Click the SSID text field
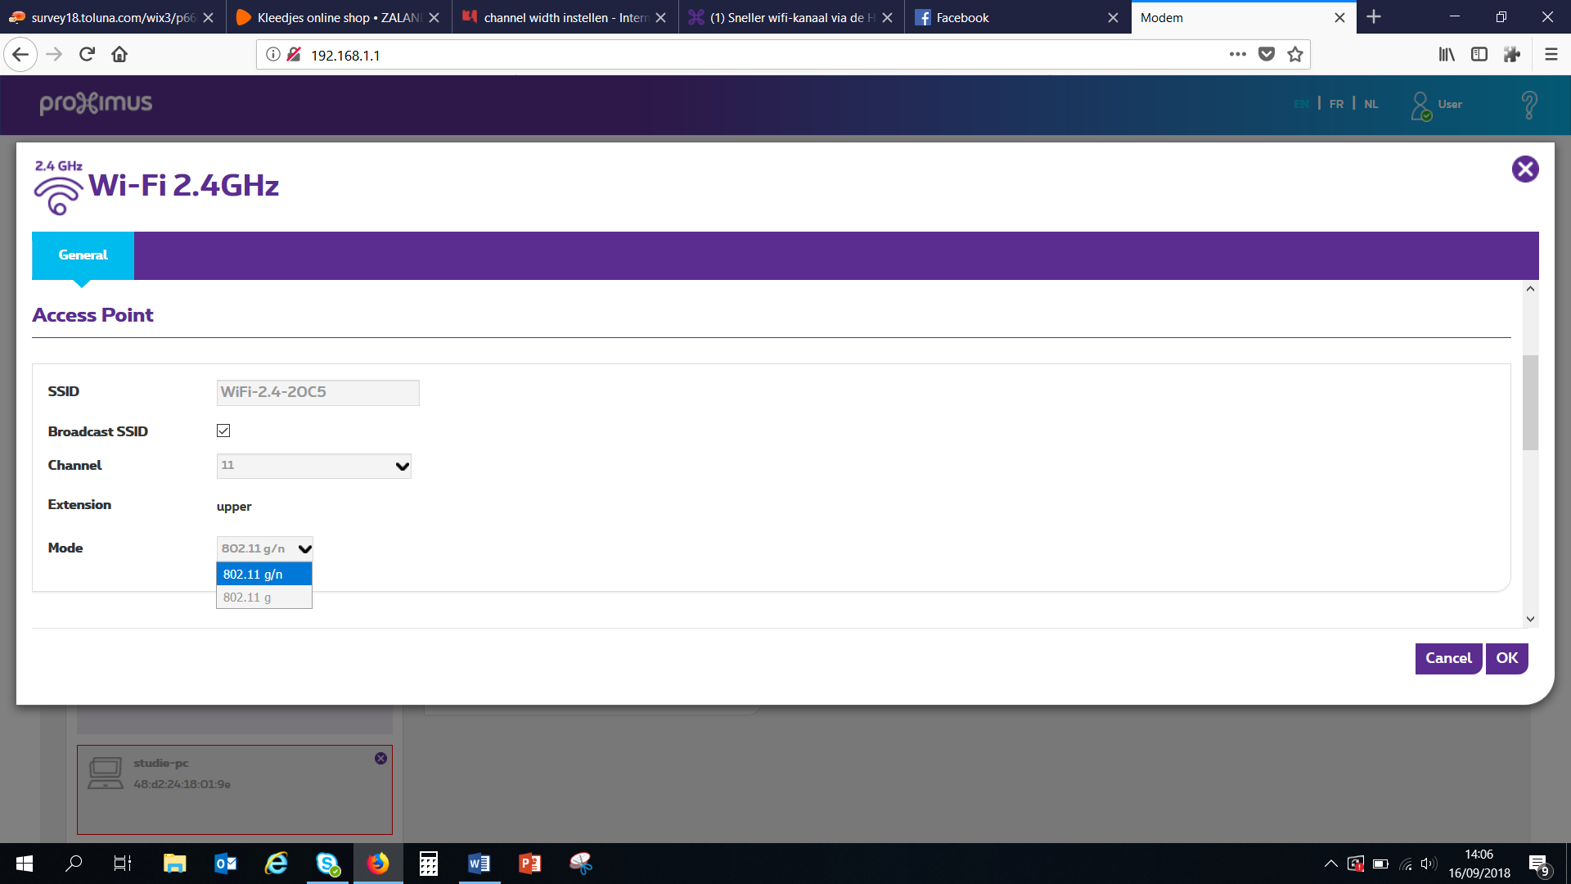 [x=318, y=392]
